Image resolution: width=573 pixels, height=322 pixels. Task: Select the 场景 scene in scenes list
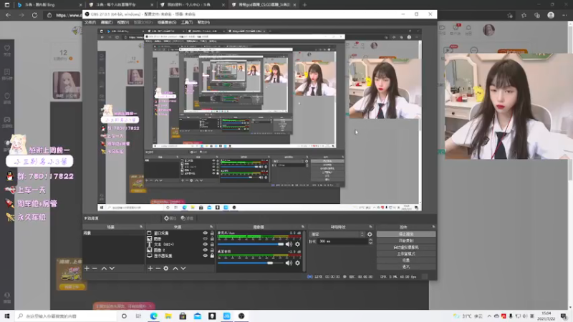click(113, 233)
